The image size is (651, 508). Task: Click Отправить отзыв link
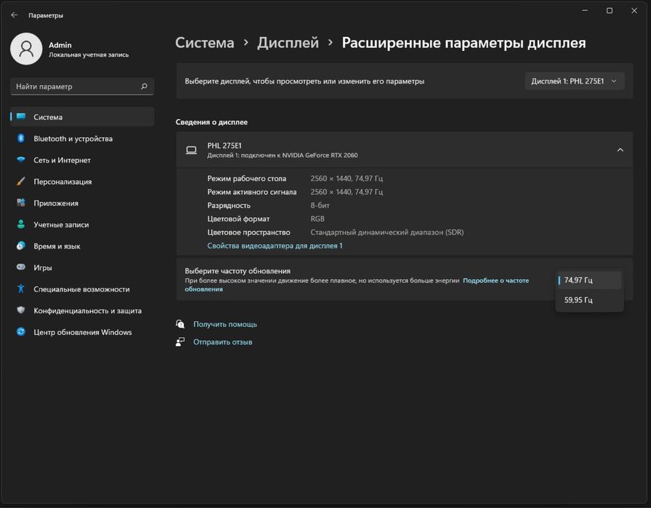point(222,342)
